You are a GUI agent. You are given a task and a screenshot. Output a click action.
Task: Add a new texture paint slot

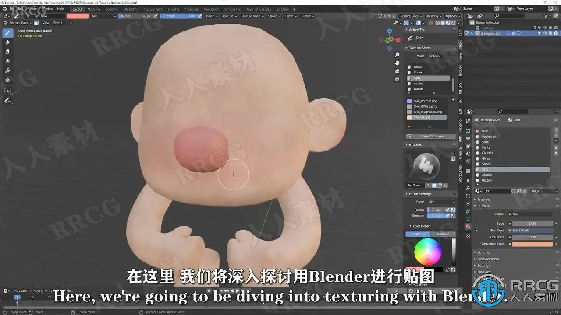453,100
